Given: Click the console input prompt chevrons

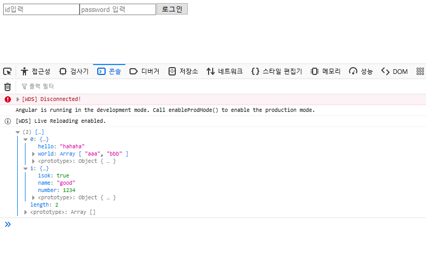Looking at the screenshot, I should click(x=8, y=224).
